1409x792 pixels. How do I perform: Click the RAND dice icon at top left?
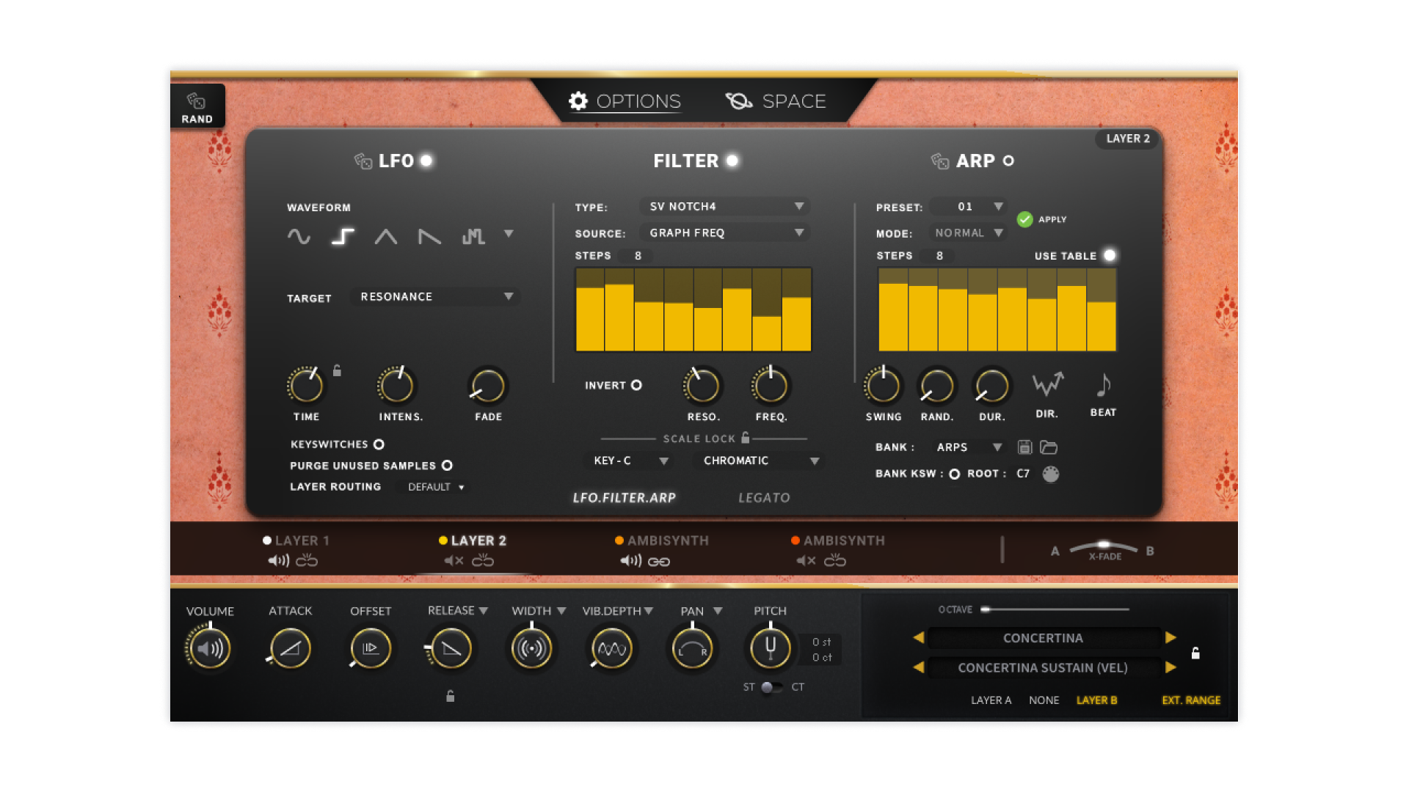coord(196,101)
